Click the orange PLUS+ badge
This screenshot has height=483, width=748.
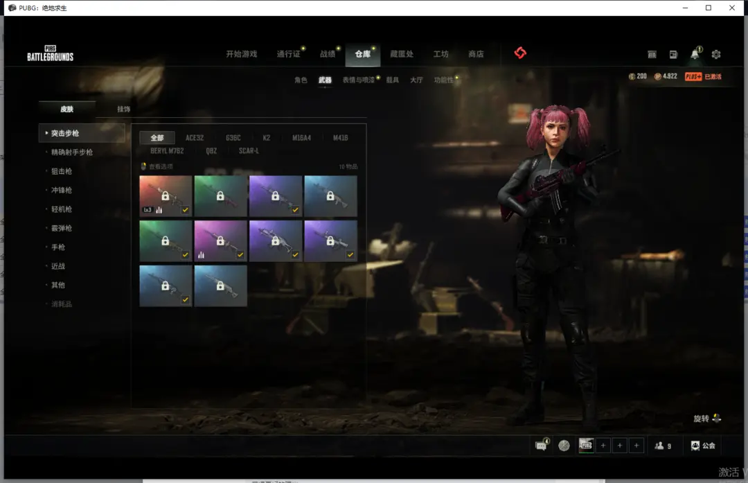pos(693,76)
